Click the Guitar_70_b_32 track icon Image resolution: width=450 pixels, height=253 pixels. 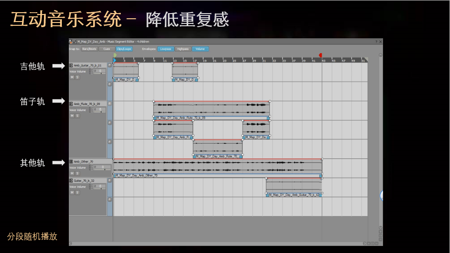click(71, 180)
